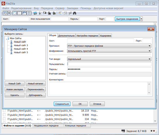The width and height of the screenshot is (159, 135).
Task: Click binoculars file search icon
Action: point(75,13)
